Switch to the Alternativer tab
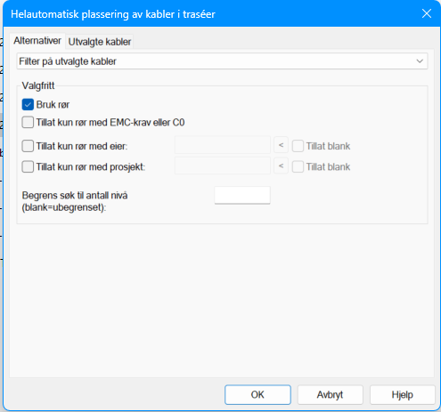The height and width of the screenshot is (412, 441). (x=37, y=41)
